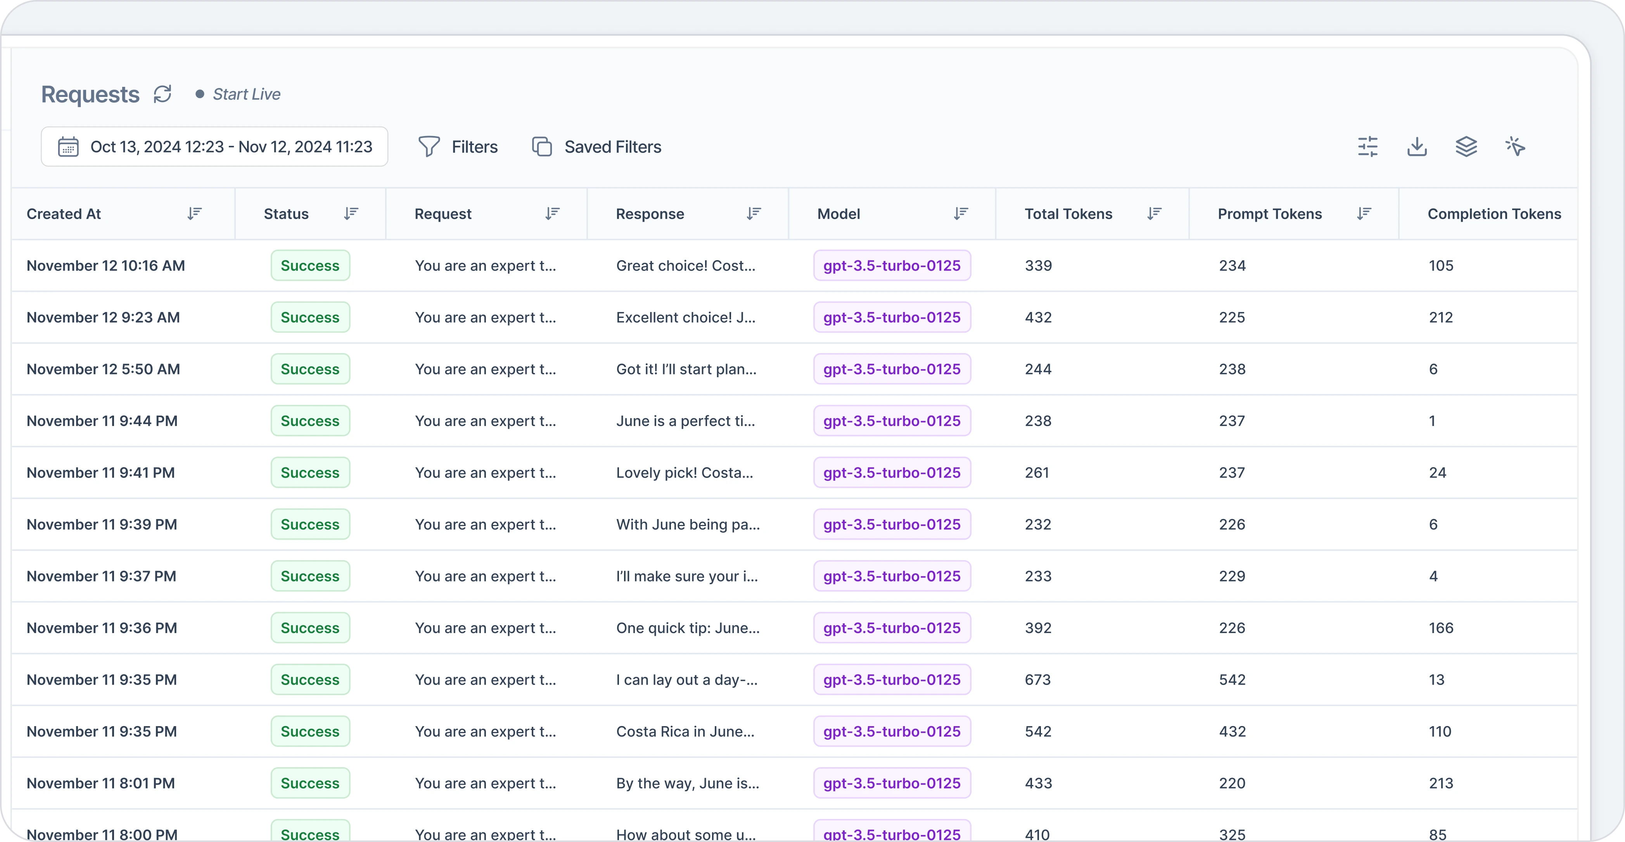Click response 'Great choice! Cost...'
The height and width of the screenshot is (842, 1625).
pyautogui.click(x=685, y=266)
